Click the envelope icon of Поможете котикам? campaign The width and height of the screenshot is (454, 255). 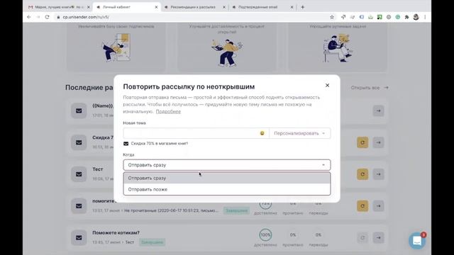[x=79, y=238]
